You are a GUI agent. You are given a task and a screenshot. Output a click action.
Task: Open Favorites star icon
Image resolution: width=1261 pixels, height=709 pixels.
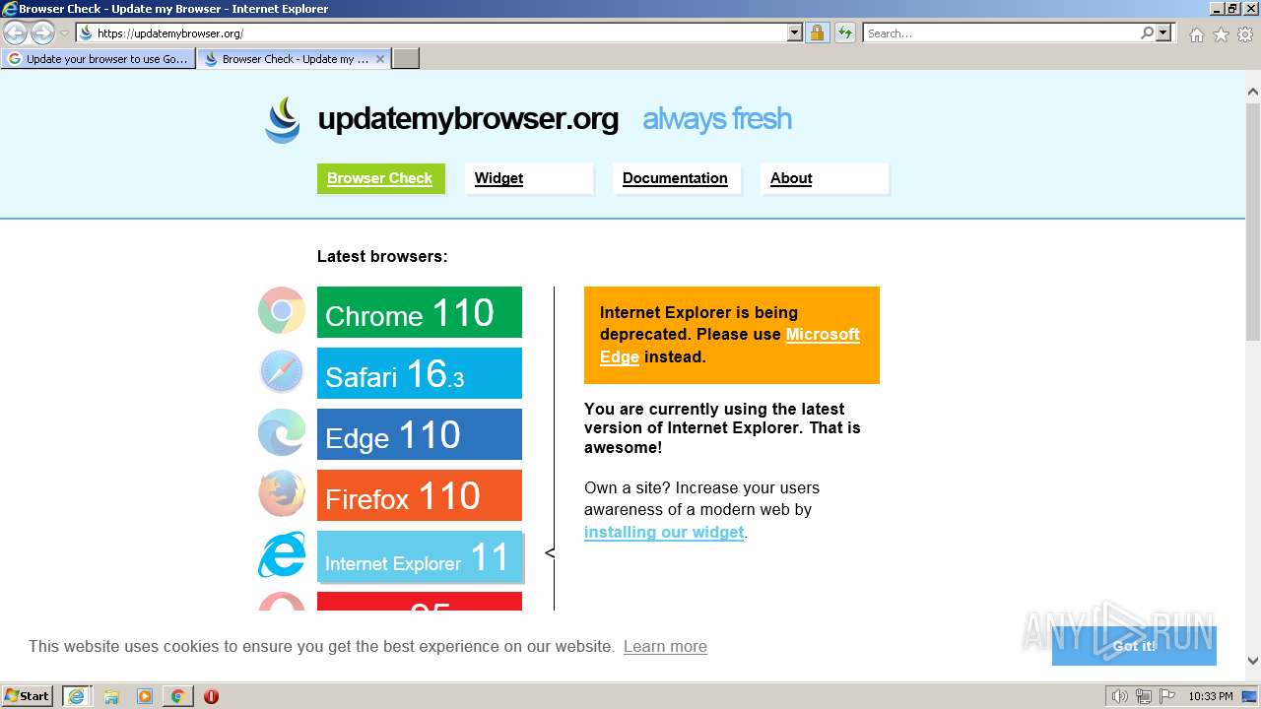click(x=1221, y=34)
